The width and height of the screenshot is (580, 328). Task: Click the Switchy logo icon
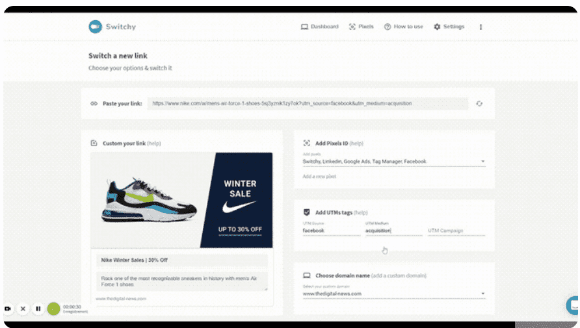(x=96, y=27)
